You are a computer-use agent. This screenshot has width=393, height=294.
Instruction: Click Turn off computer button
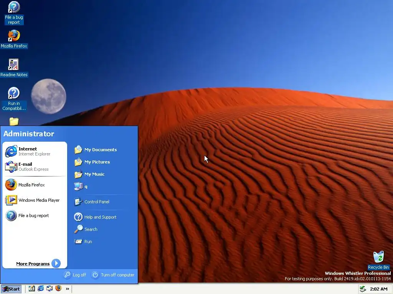[x=114, y=275]
